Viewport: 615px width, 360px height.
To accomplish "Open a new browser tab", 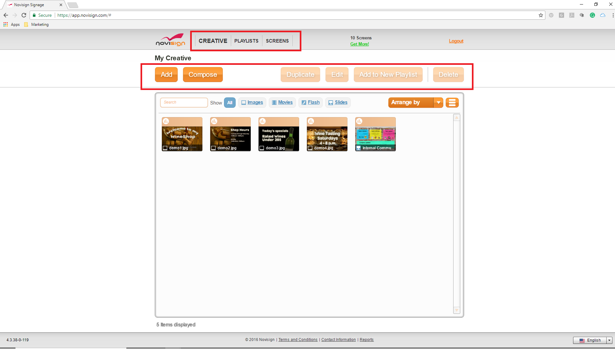I will [73, 5].
